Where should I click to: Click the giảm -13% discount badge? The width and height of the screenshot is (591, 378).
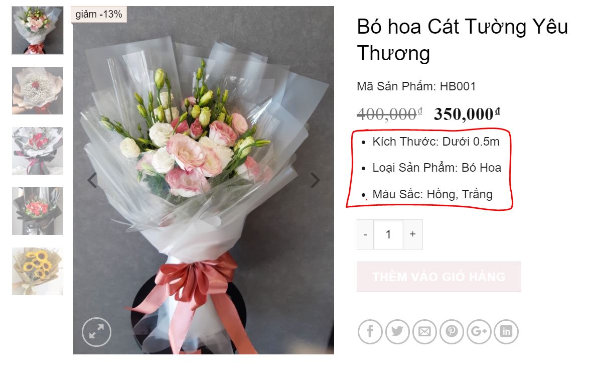[x=99, y=15]
